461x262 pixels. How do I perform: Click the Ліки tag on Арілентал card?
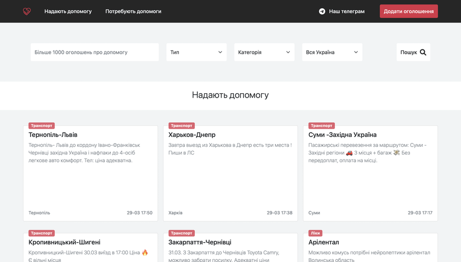click(x=316, y=233)
